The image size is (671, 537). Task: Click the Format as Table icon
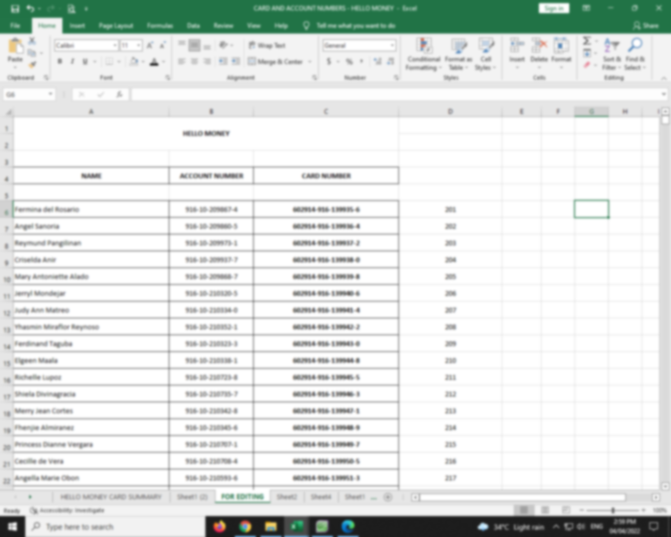click(x=458, y=53)
